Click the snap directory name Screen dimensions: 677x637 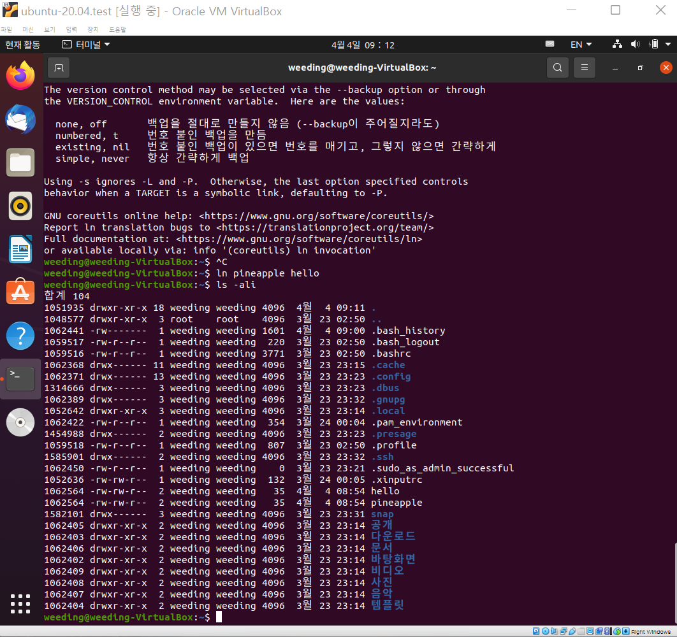382,514
